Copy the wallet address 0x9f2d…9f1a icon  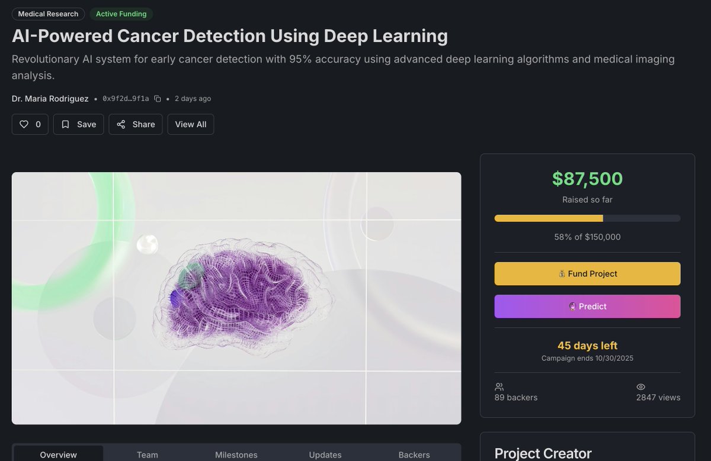pyautogui.click(x=158, y=99)
